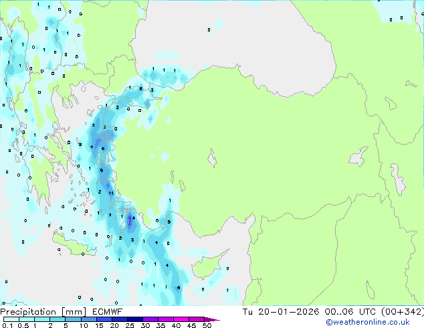This screenshot has height=328, width=424.
Task: Pick the 20–25 mm dark blue swatch
Action: click(x=119, y=319)
